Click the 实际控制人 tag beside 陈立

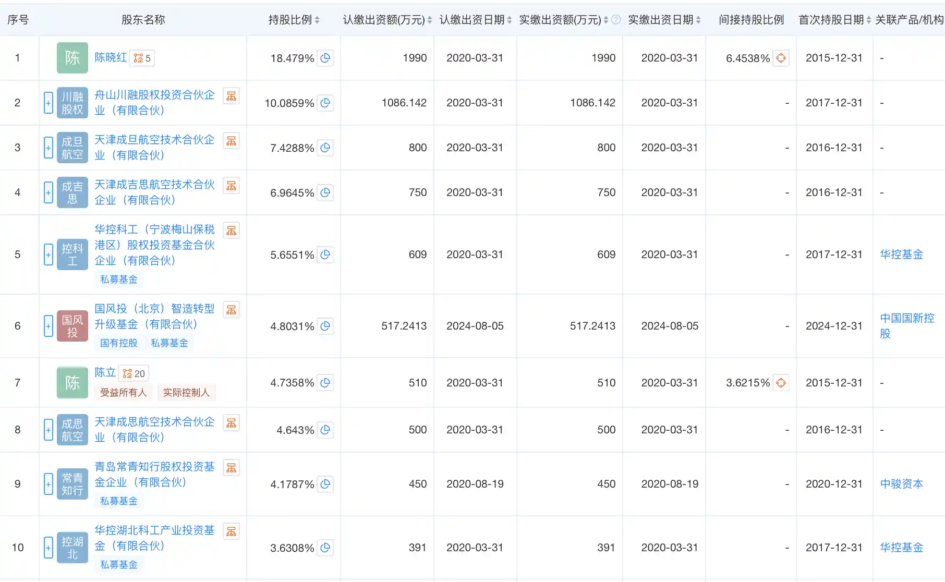[187, 392]
